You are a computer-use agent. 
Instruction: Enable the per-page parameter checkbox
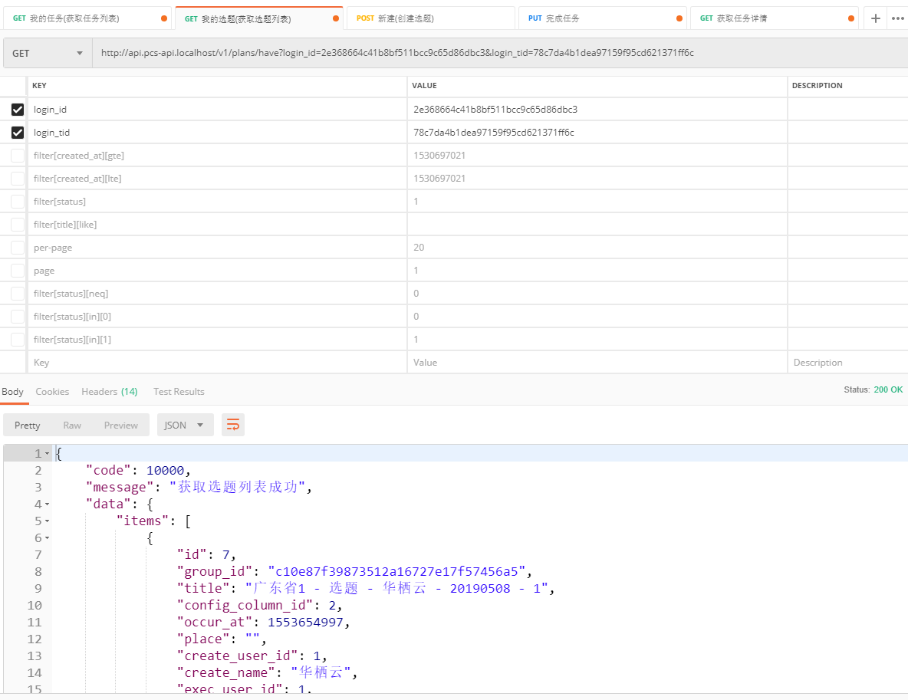[18, 248]
